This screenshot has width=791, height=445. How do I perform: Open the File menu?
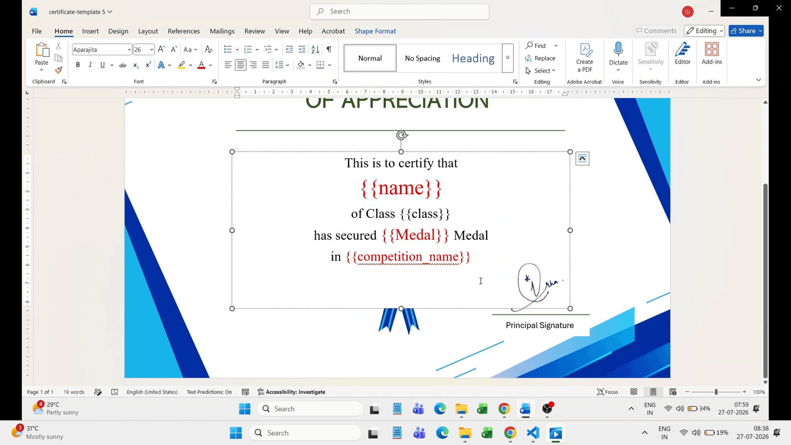(x=37, y=31)
